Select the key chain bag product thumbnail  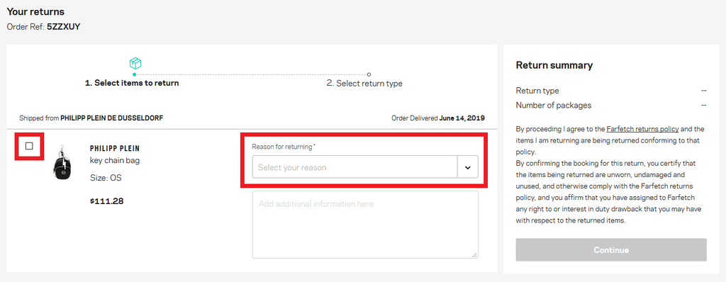coord(62,163)
